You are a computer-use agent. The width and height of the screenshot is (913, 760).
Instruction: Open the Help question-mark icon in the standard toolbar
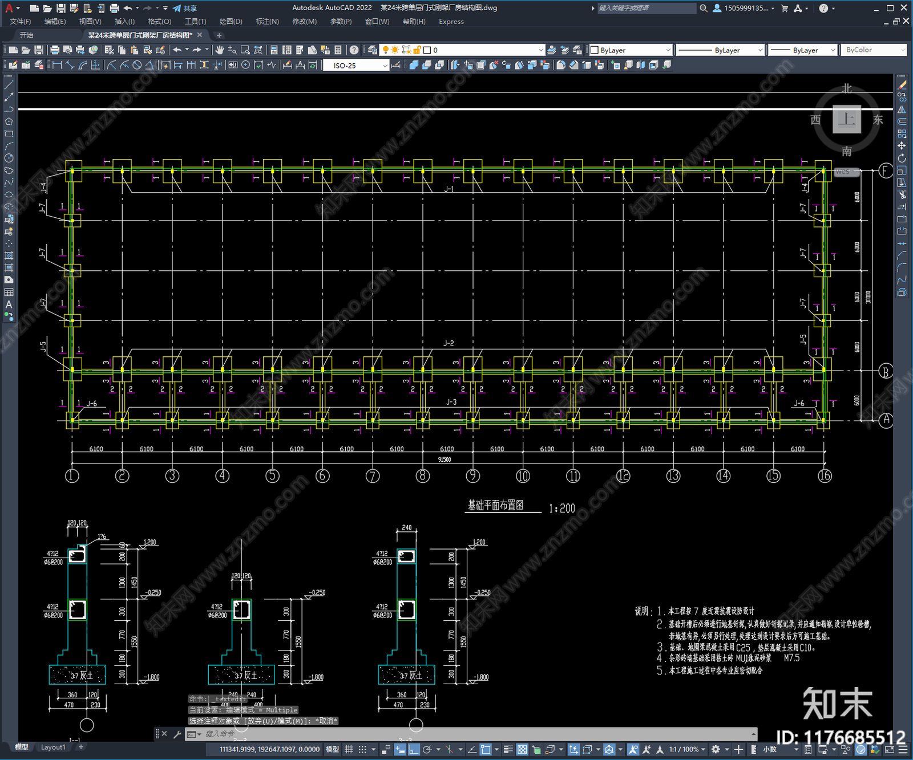tap(354, 50)
